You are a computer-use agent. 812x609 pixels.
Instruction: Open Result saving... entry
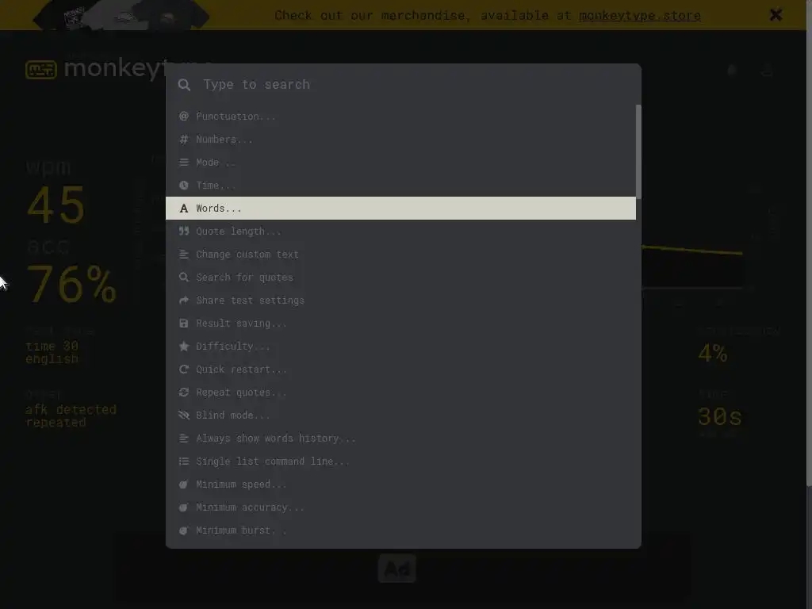coord(400,324)
